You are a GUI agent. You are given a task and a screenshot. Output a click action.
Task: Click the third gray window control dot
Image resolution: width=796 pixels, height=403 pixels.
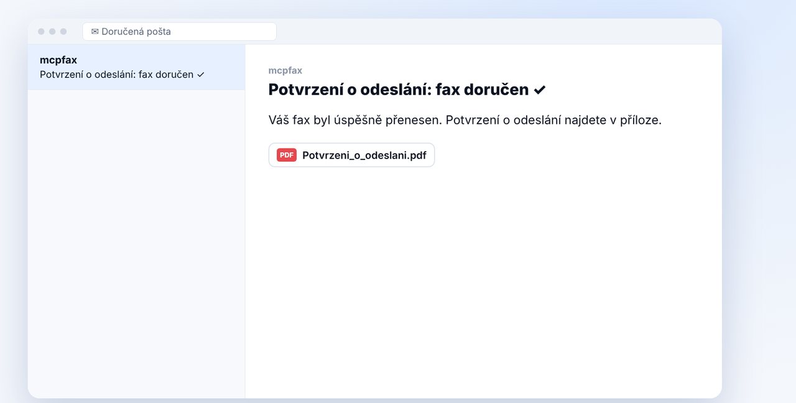pyautogui.click(x=63, y=32)
